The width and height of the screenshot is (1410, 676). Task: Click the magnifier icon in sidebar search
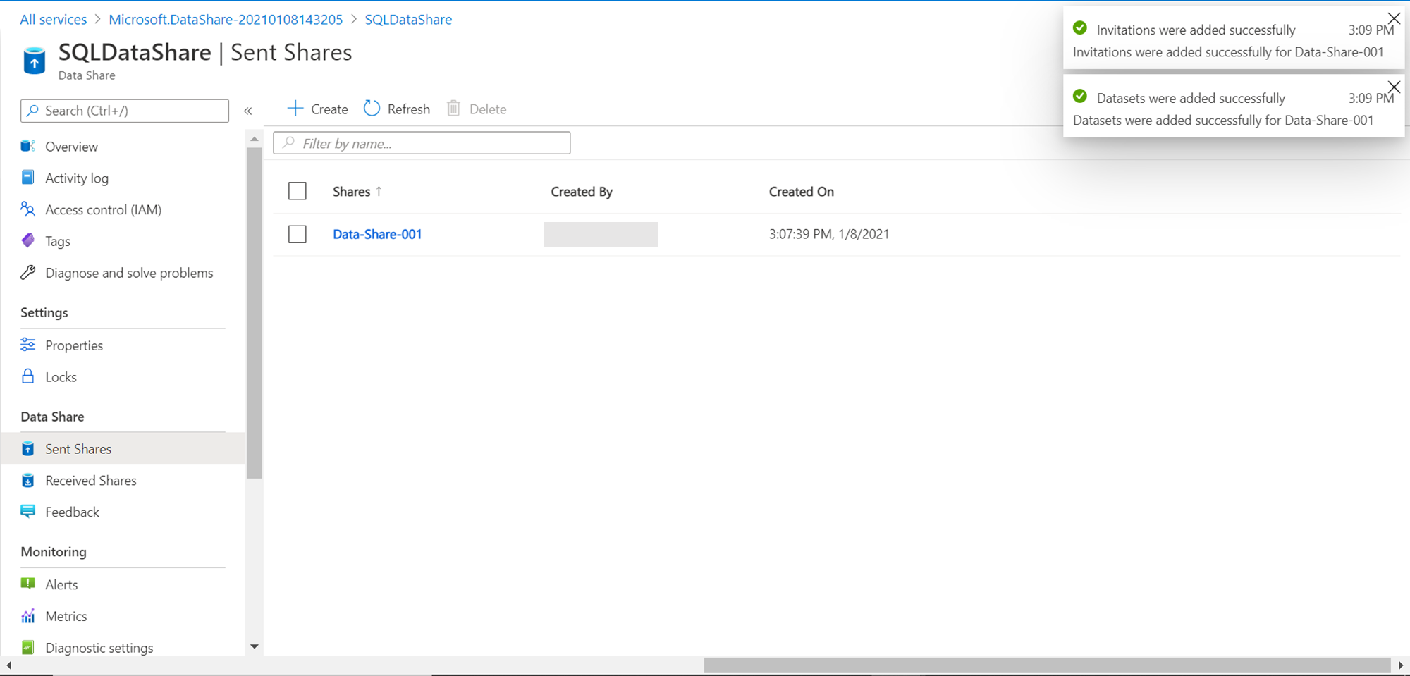click(32, 111)
